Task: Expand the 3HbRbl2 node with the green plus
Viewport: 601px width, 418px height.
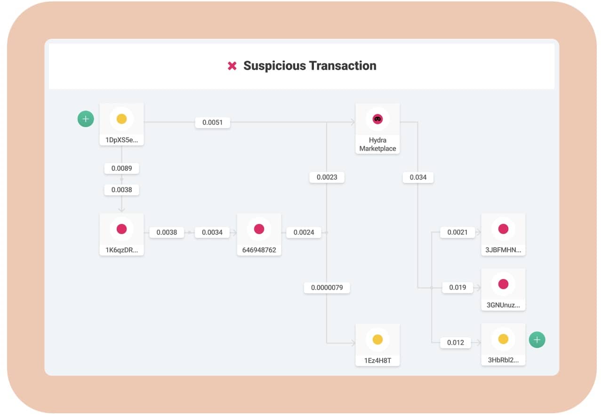Action: point(537,339)
